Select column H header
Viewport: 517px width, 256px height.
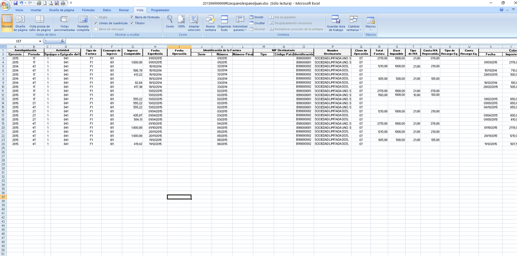[155, 46]
